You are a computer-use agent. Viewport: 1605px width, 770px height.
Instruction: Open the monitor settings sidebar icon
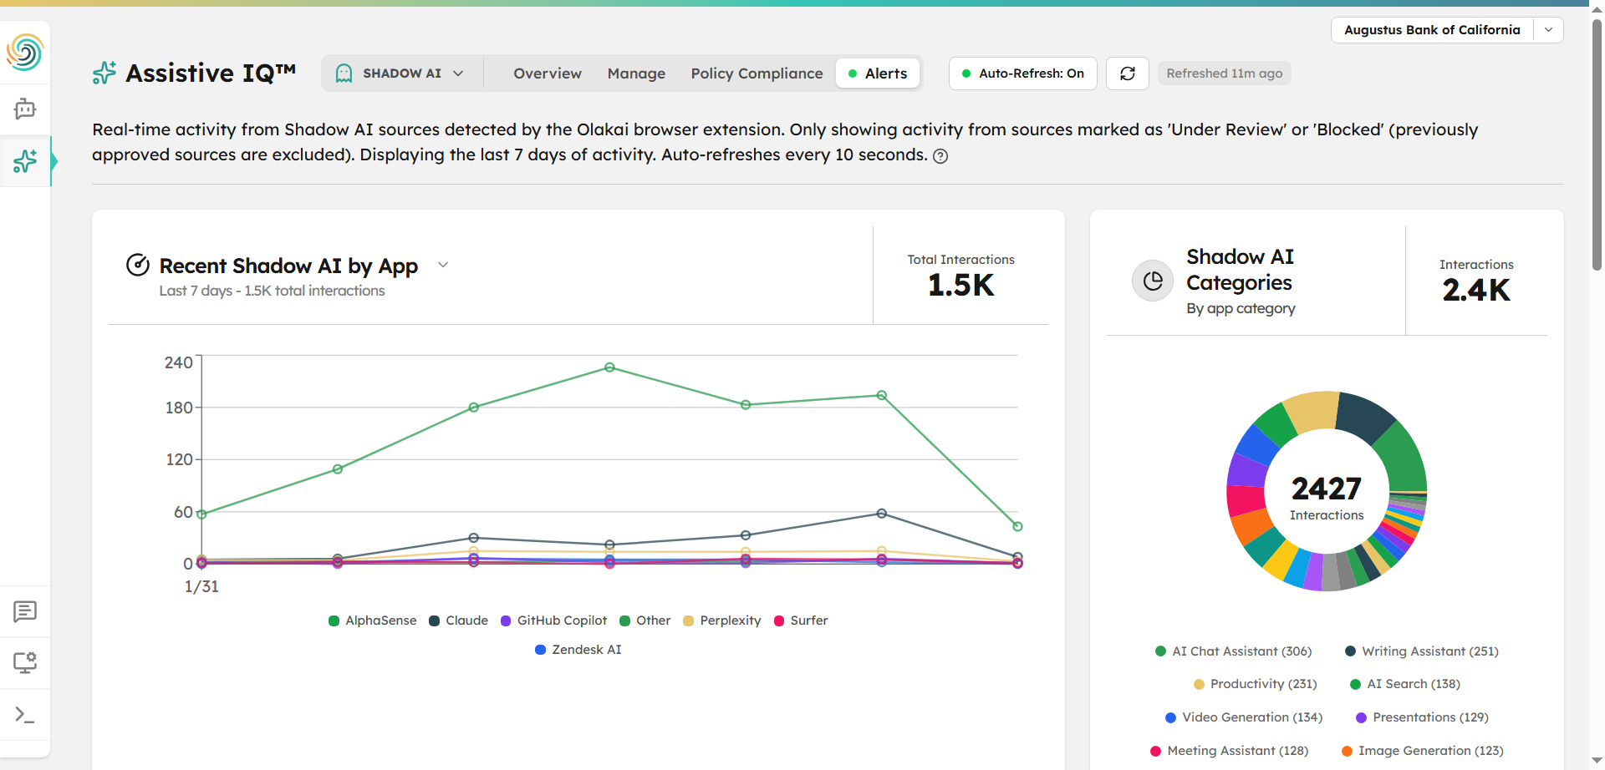coord(25,663)
